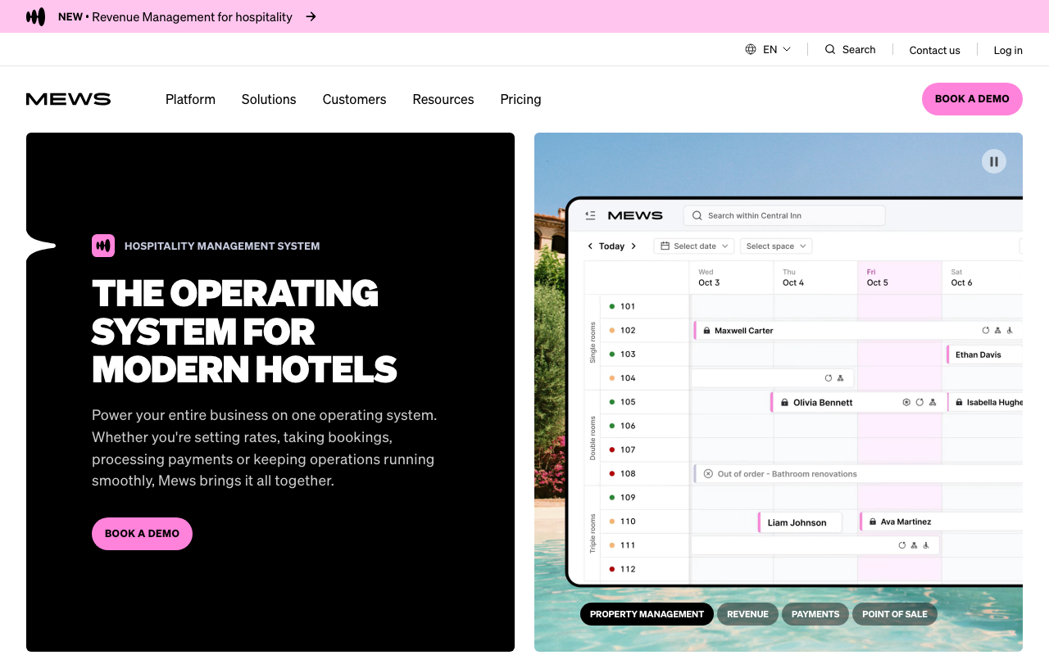Viewport: 1049px width, 655px height.
Task: Click the circled star icon on Olivia Bennett booking
Action: 906,402
